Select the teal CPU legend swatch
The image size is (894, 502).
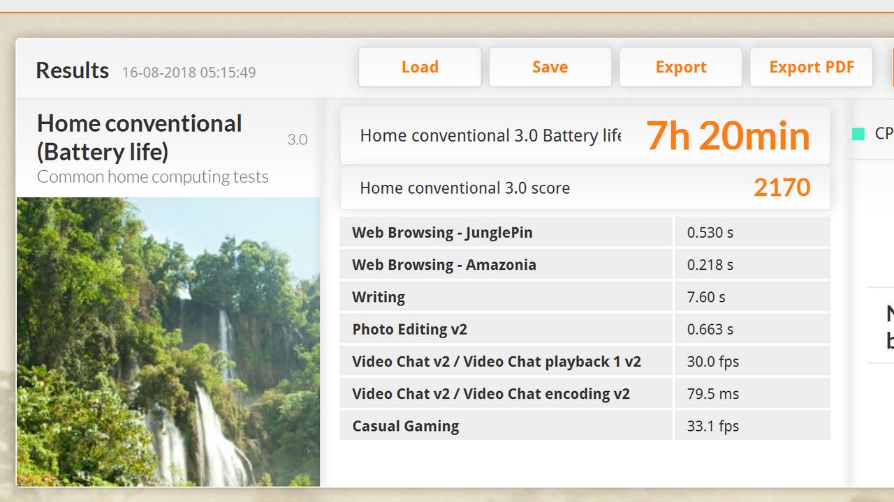tap(858, 134)
